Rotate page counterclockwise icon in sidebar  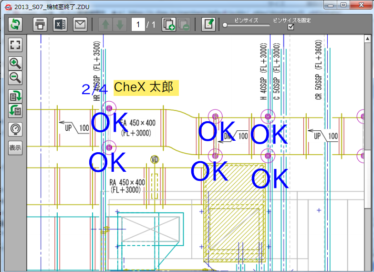(15, 110)
